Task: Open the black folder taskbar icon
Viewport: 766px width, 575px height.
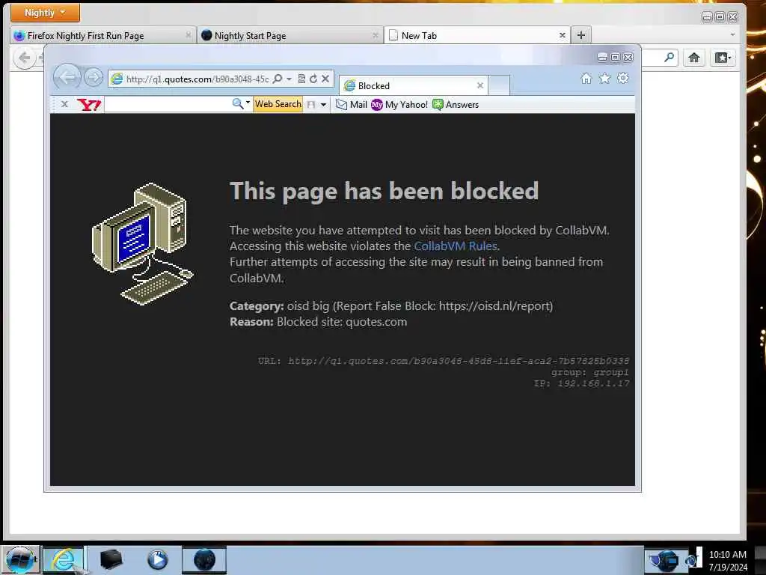Action: tap(111, 560)
